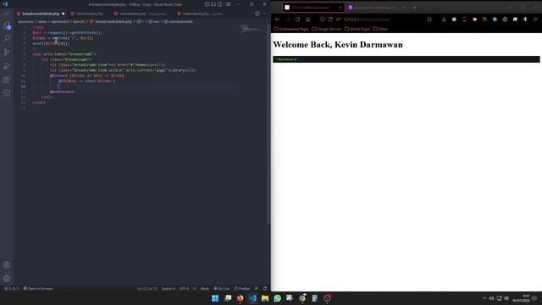Click the Blade language mode status item

pos(205,288)
